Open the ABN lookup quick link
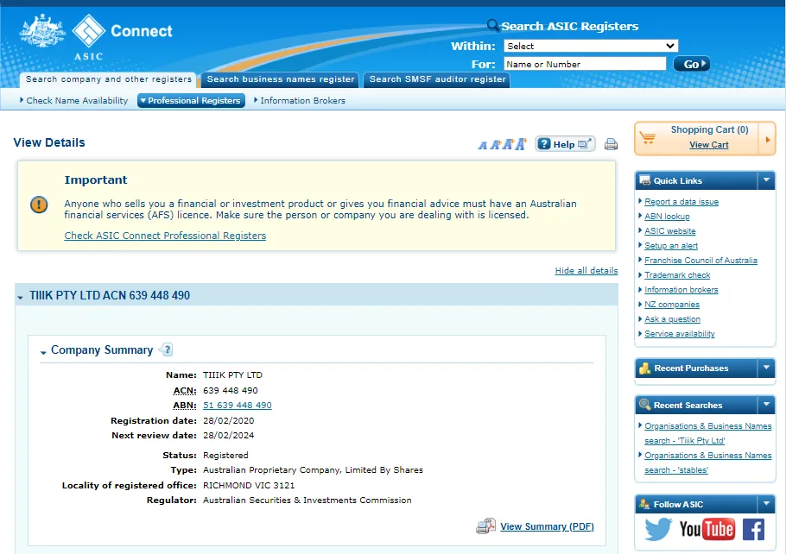The width and height of the screenshot is (786, 554). (667, 216)
